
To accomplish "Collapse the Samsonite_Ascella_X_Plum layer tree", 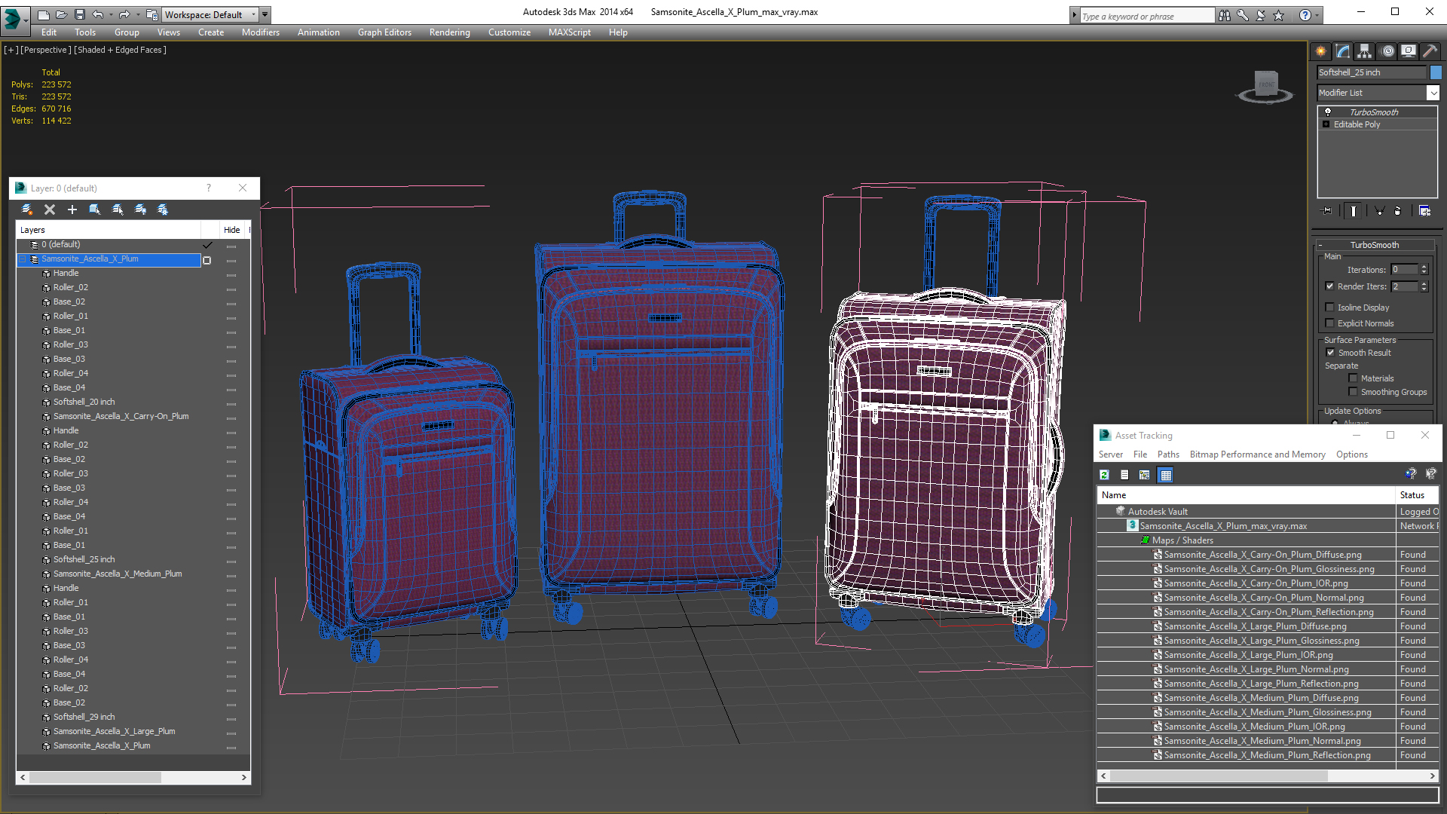I will click(23, 259).
